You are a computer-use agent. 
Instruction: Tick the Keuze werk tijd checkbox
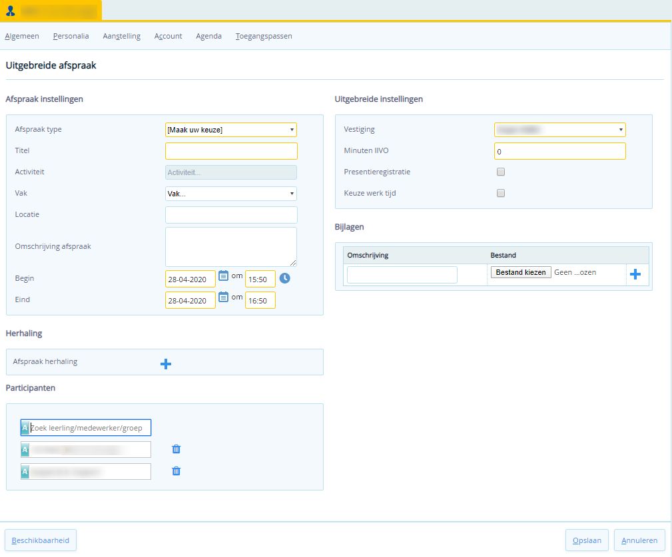(x=501, y=193)
